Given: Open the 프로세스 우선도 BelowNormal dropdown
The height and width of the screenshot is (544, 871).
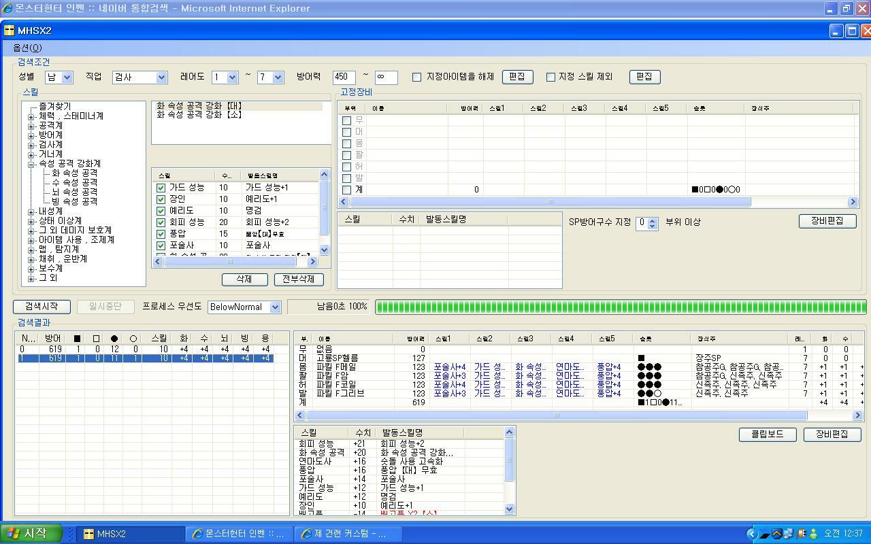Looking at the screenshot, I should (x=275, y=307).
